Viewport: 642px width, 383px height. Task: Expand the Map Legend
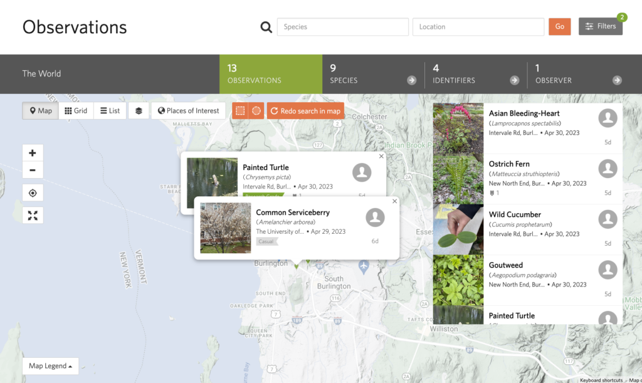51,366
